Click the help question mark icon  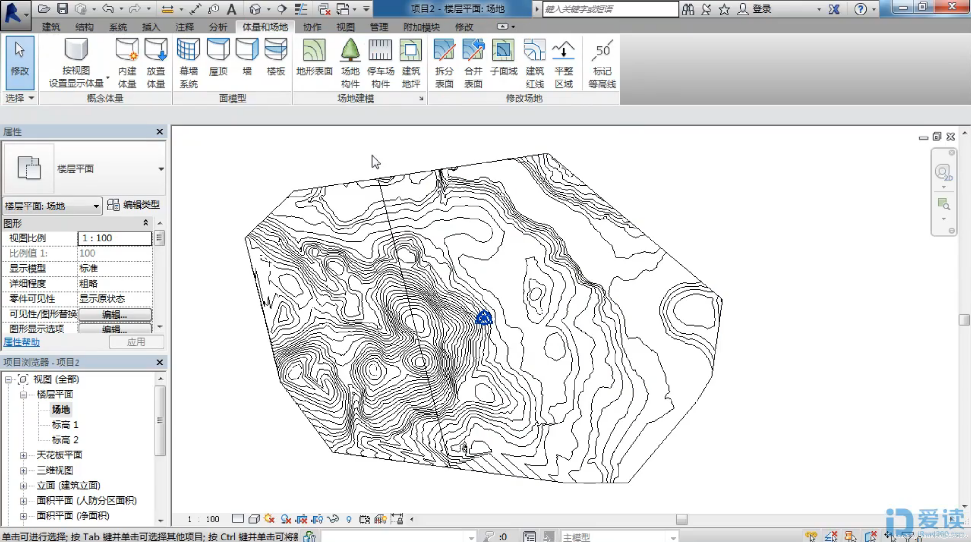860,9
